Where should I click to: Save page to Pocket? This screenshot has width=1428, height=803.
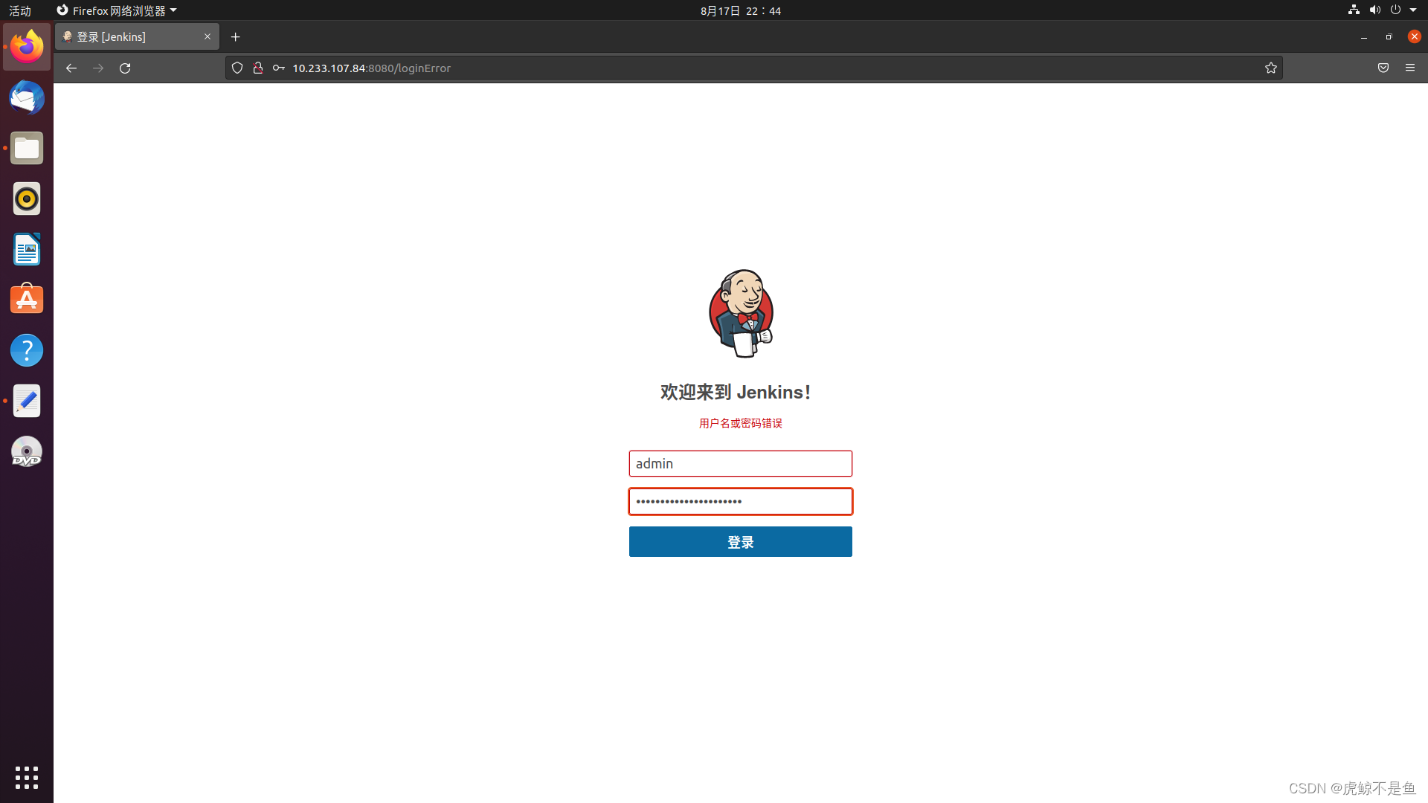[x=1383, y=68]
